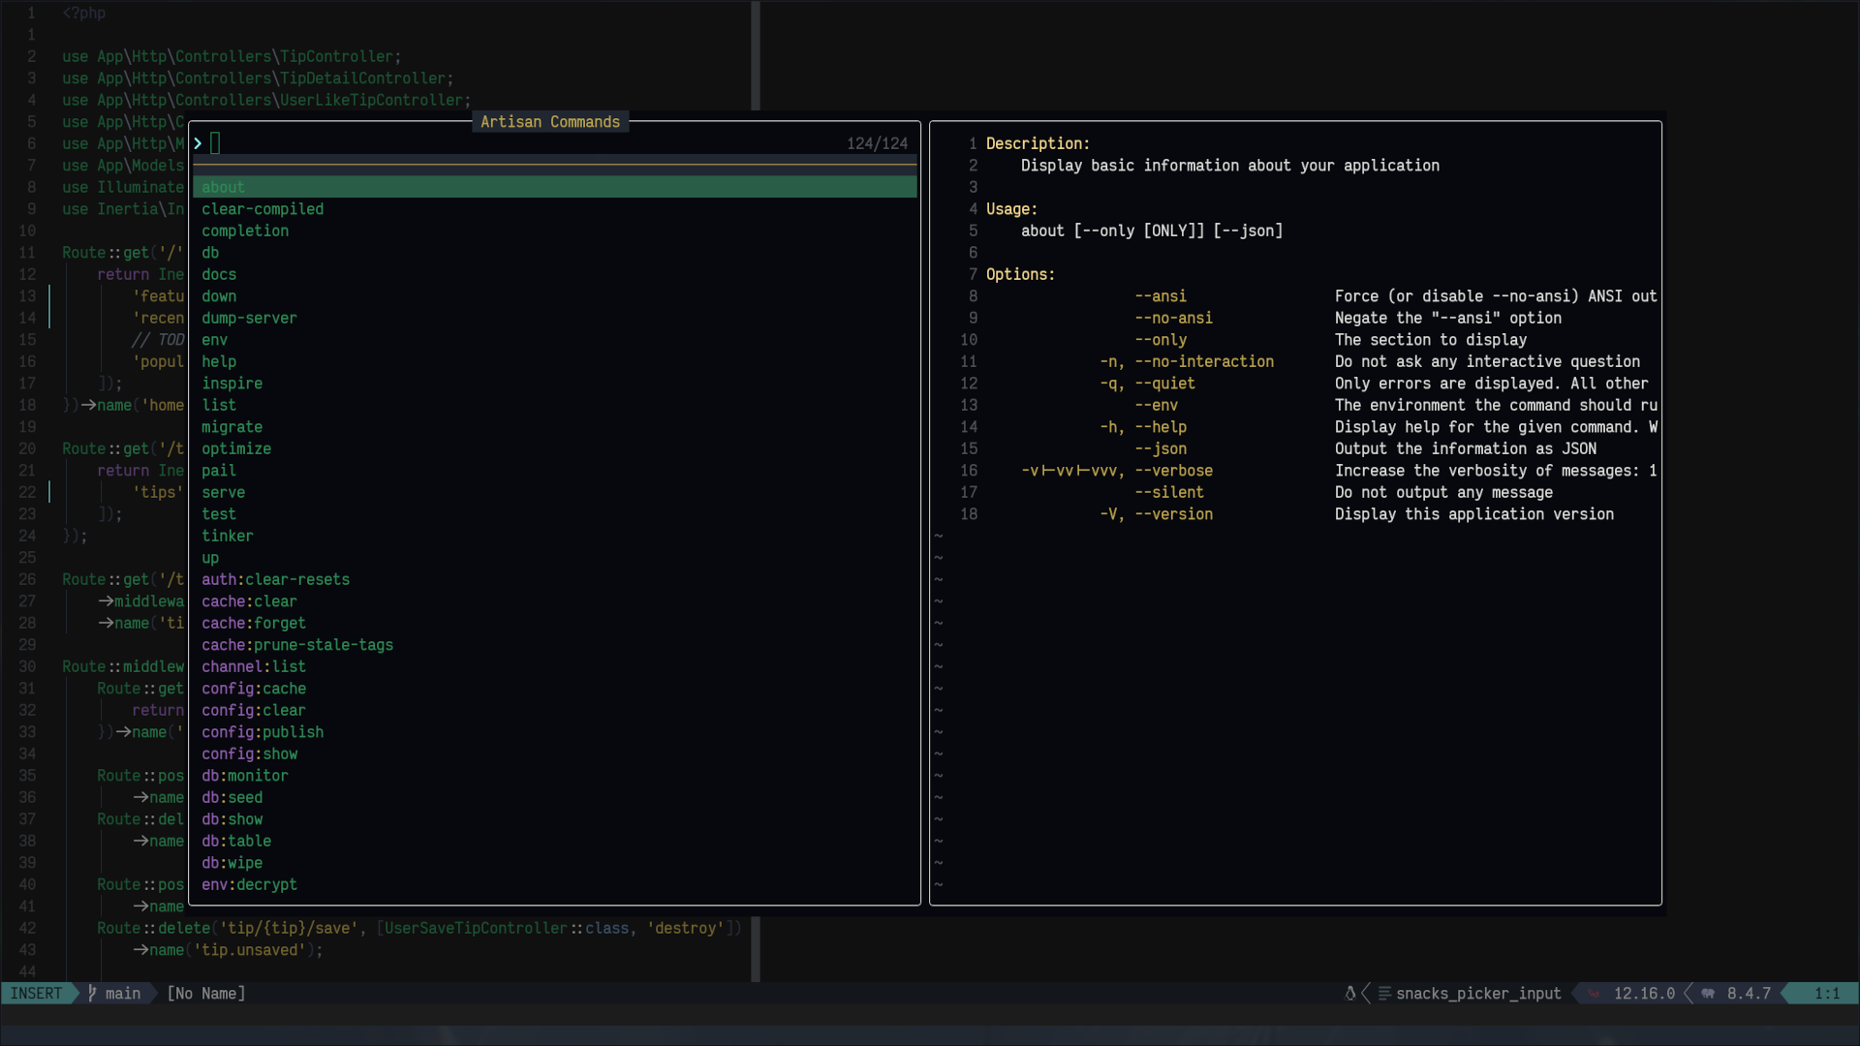Choose the 'db:seed' command

(x=232, y=797)
